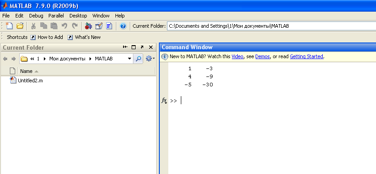Viewport: 376px width, 174px height.
Task: Go back in folder history
Action: (5, 59)
